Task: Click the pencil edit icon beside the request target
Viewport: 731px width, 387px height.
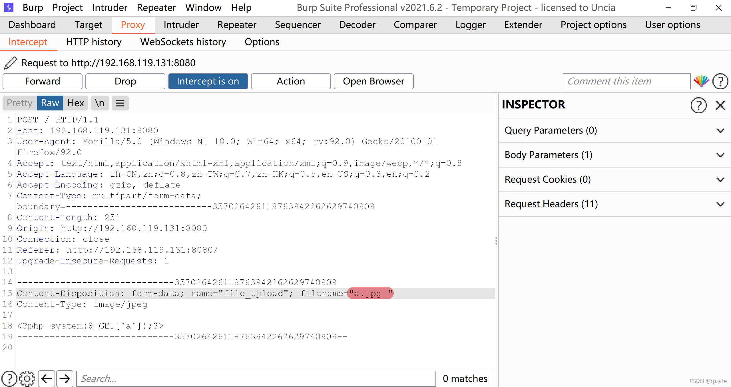Action: (11, 63)
